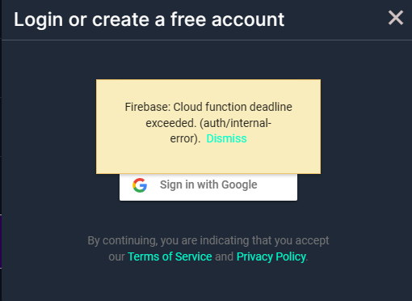
Task: Click the 'Sign in with Google' label text
Action: (x=208, y=185)
